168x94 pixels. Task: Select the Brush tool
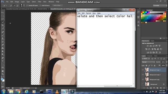click(x=3, y=35)
